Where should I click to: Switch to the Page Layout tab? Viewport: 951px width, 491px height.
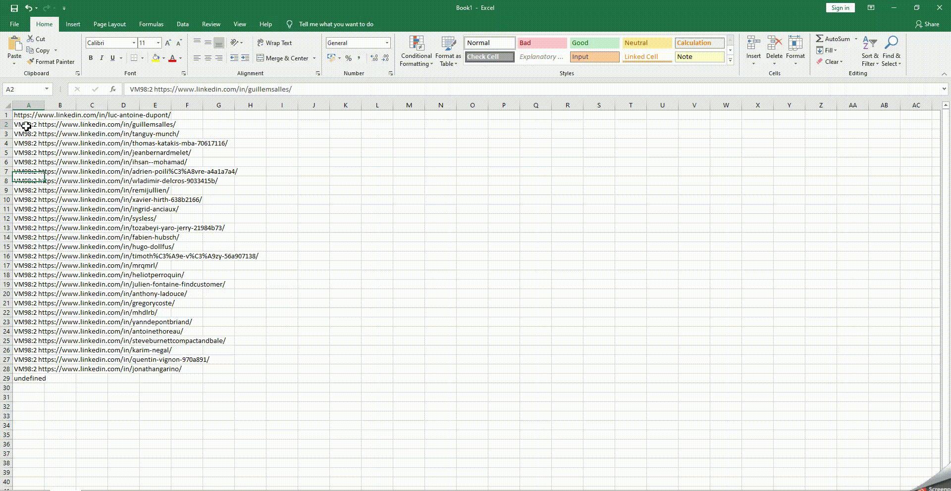(109, 24)
